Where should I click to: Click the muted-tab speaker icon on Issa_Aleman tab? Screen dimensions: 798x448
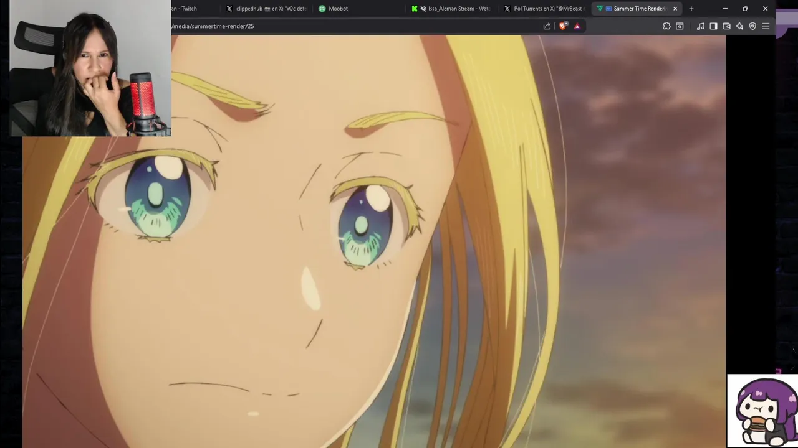pos(423,9)
